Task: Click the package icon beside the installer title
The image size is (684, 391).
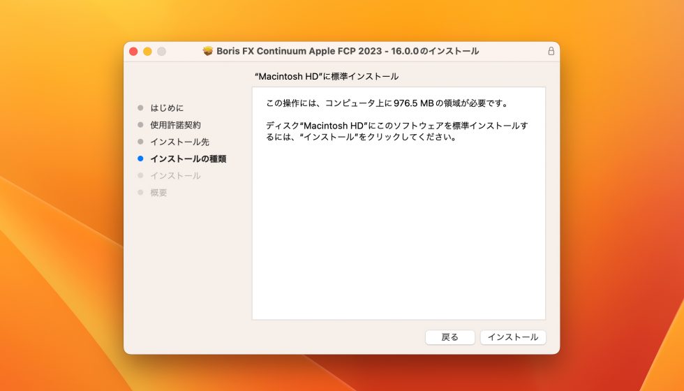Action: (208, 51)
